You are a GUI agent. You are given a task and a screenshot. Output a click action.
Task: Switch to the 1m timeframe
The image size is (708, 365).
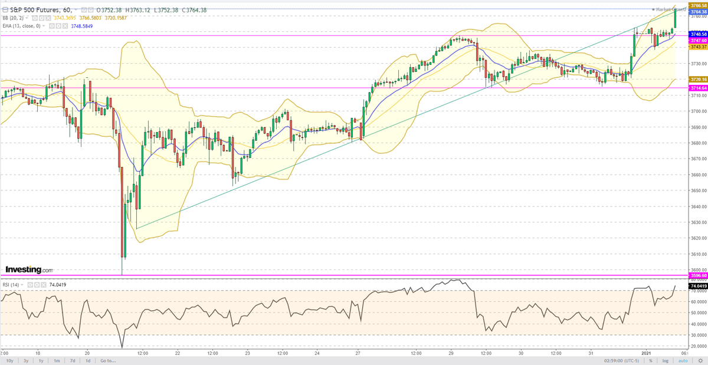click(56, 361)
